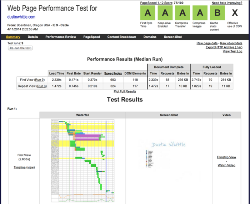Click the Plot Full Results link
This screenshot has width=250, height=204.
click(x=125, y=91)
